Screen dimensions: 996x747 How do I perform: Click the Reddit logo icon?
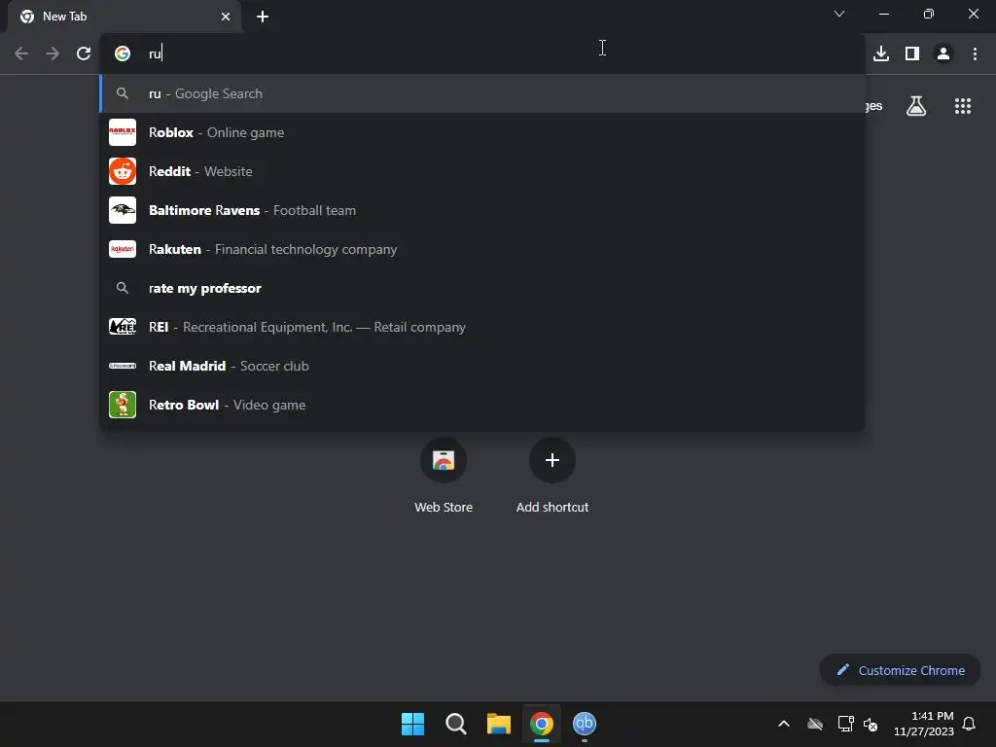click(x=123, y=171)
